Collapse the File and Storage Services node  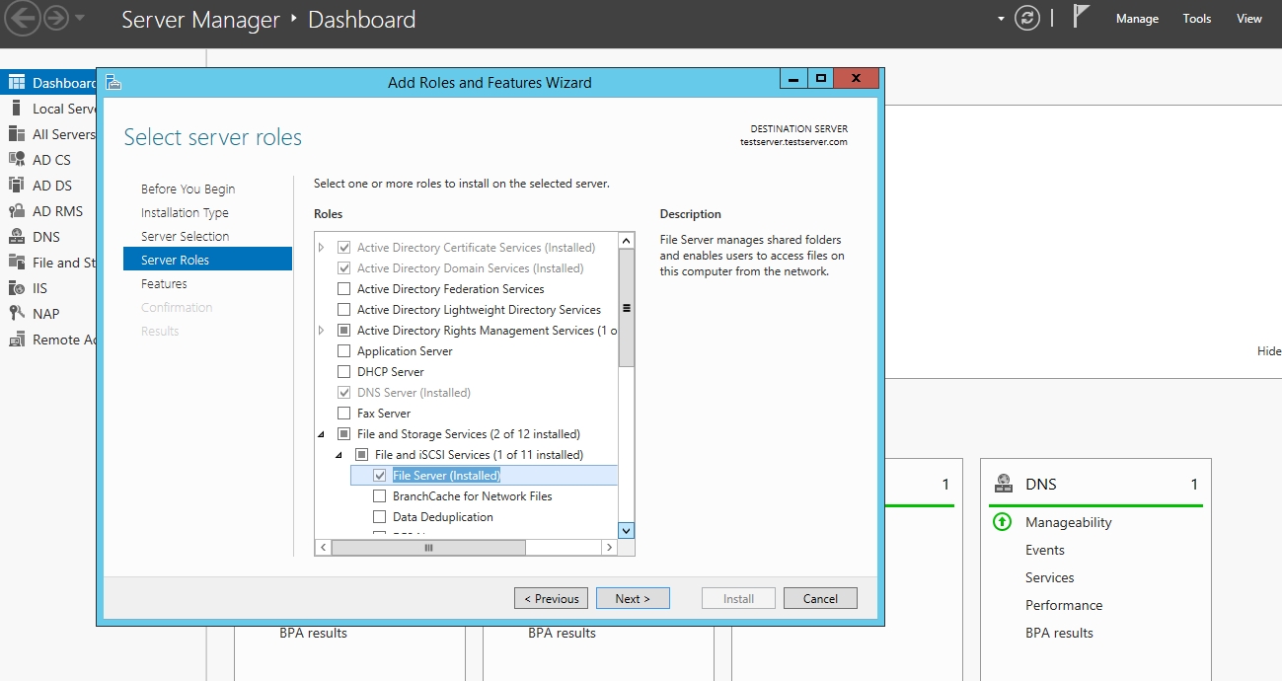click(x=322, y=434)
